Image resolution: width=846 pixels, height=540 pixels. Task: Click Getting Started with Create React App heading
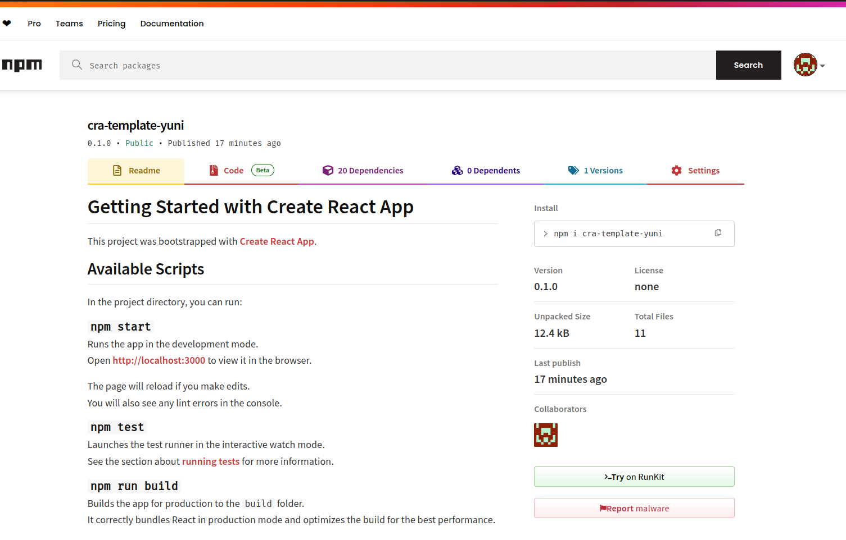click(x=251, y=207)
